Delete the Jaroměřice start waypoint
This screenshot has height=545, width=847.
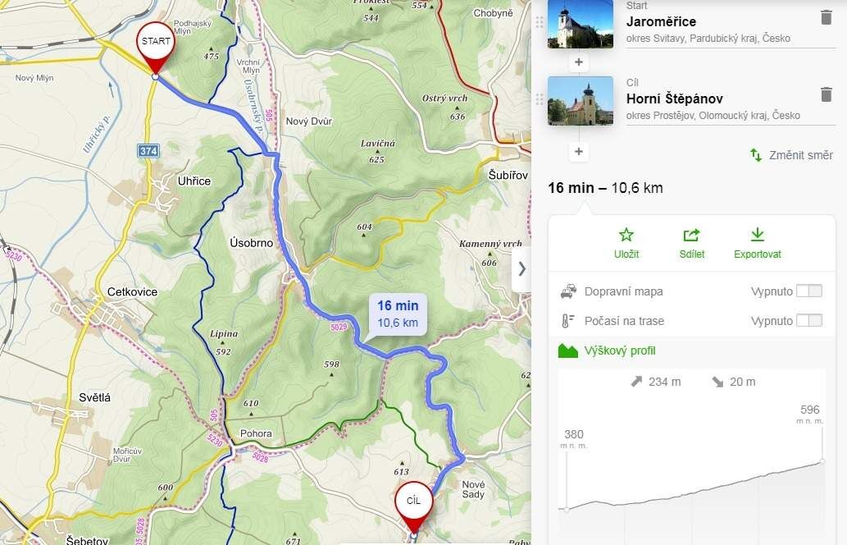coord(826,17)
